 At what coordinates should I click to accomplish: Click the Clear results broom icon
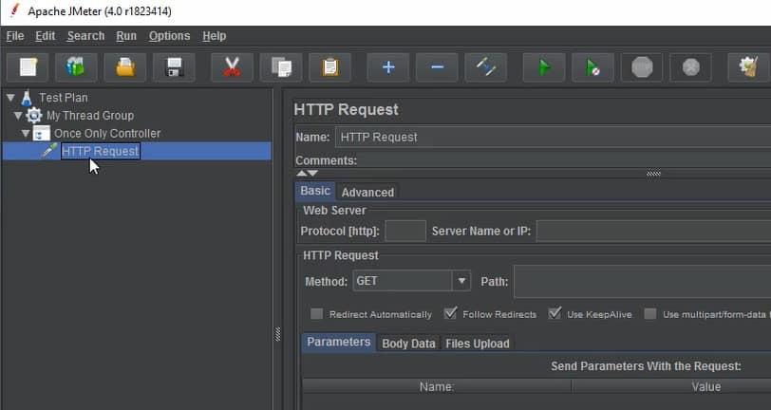click(x=748, y=66)
